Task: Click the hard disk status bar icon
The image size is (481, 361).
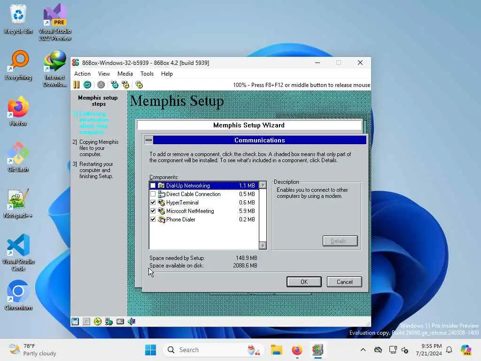Action: (120, 322)
